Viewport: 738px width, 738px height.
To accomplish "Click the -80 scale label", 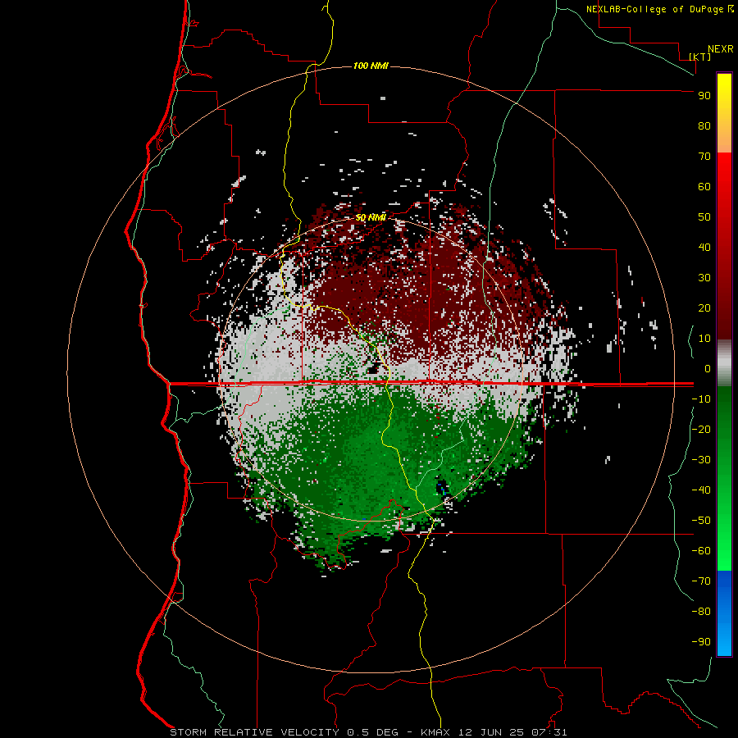I will coord(701,612).
